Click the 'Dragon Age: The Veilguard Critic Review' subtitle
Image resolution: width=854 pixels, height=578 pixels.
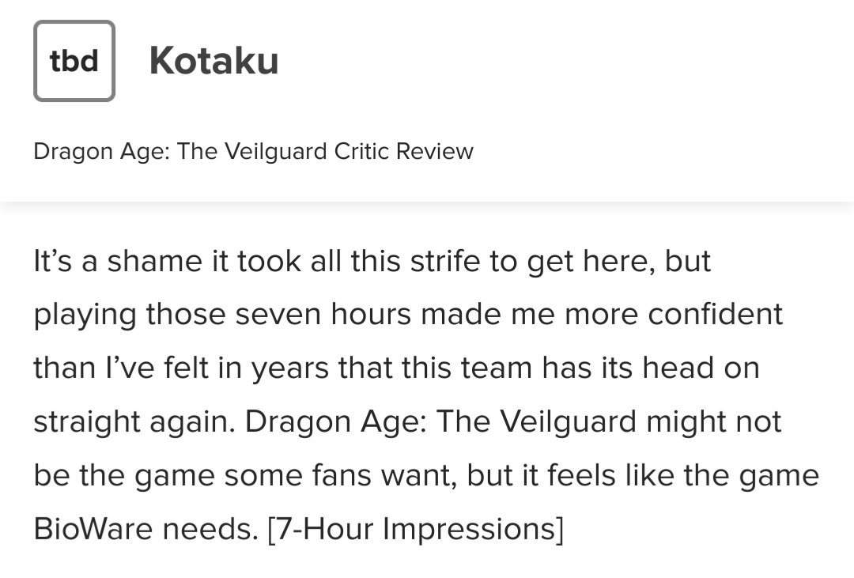click(253, 151)
